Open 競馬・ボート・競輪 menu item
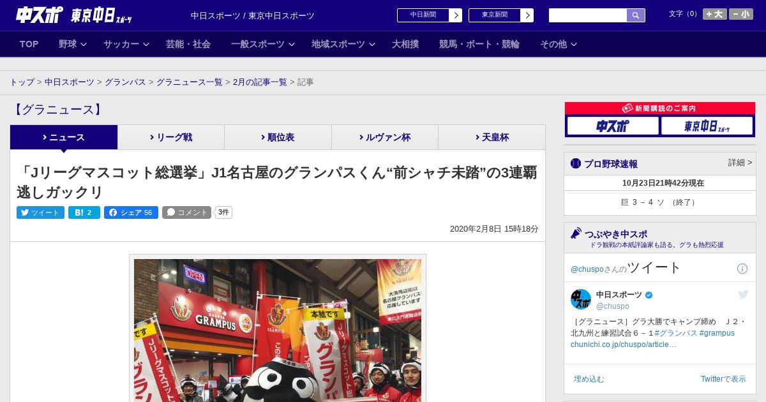Screen dimensions: 766x402 (x=479, y=44)
